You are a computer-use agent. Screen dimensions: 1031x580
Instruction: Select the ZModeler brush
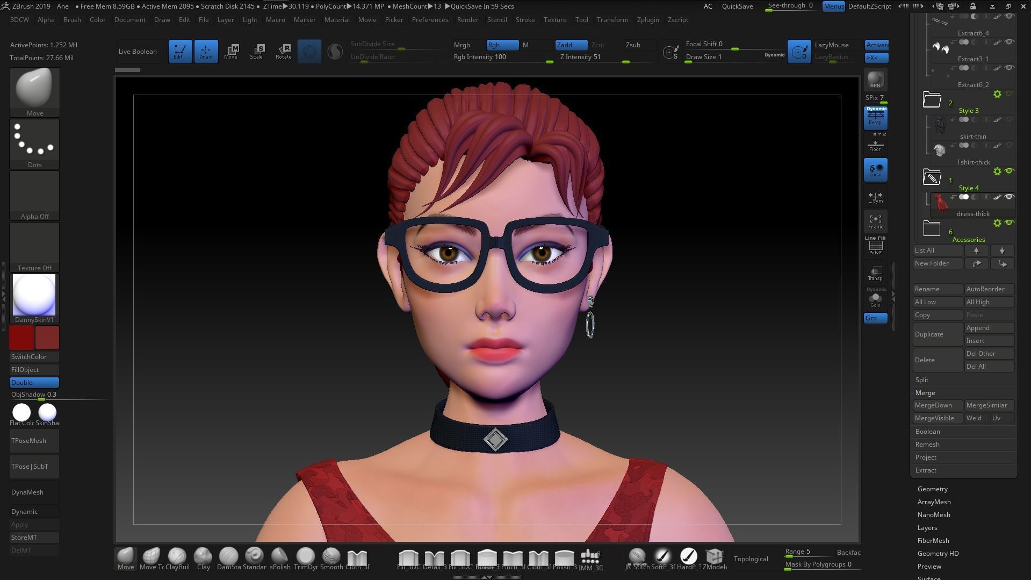pos(715,559)
